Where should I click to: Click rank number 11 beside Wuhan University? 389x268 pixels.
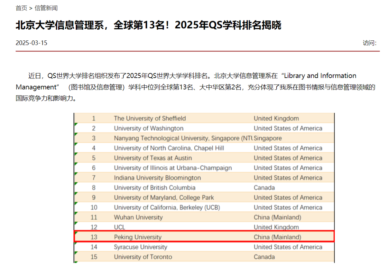[94, 218]
